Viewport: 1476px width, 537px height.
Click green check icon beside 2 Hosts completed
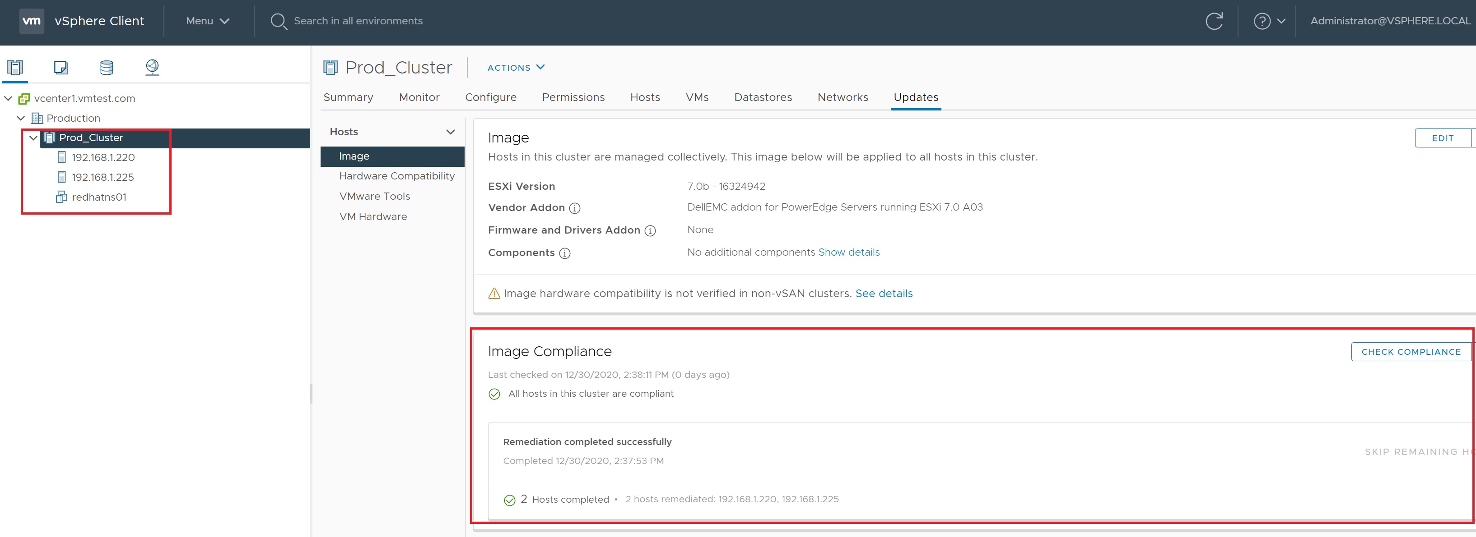click(x=509, y=500)
